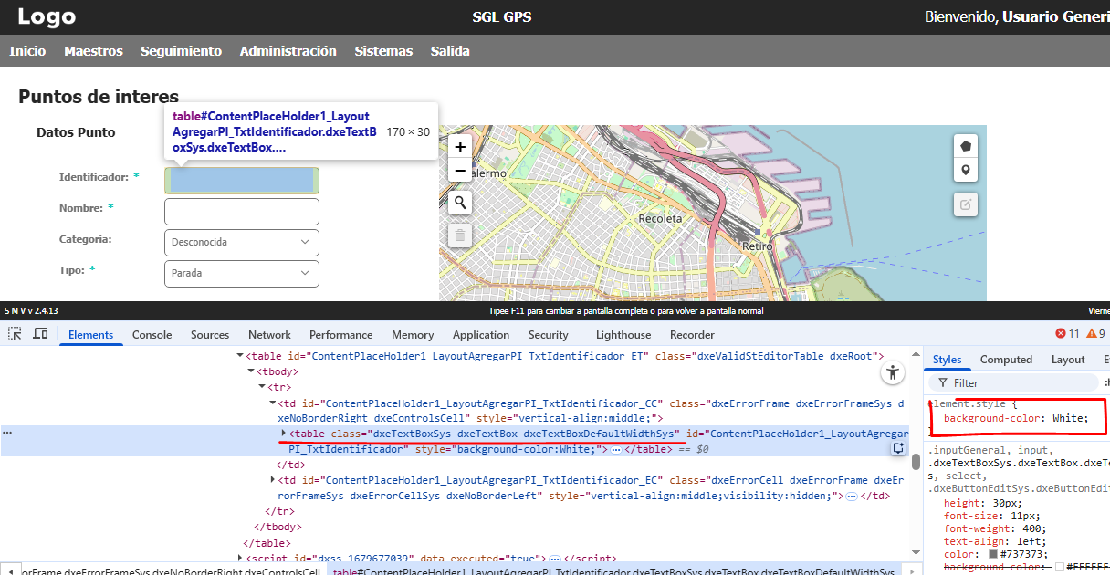Image resolution: width=1110 pixels, height=575 pixels.
Task: Click the breadcrumb table#ContentPlaceHolder1 entry
Action: [613, 571]
